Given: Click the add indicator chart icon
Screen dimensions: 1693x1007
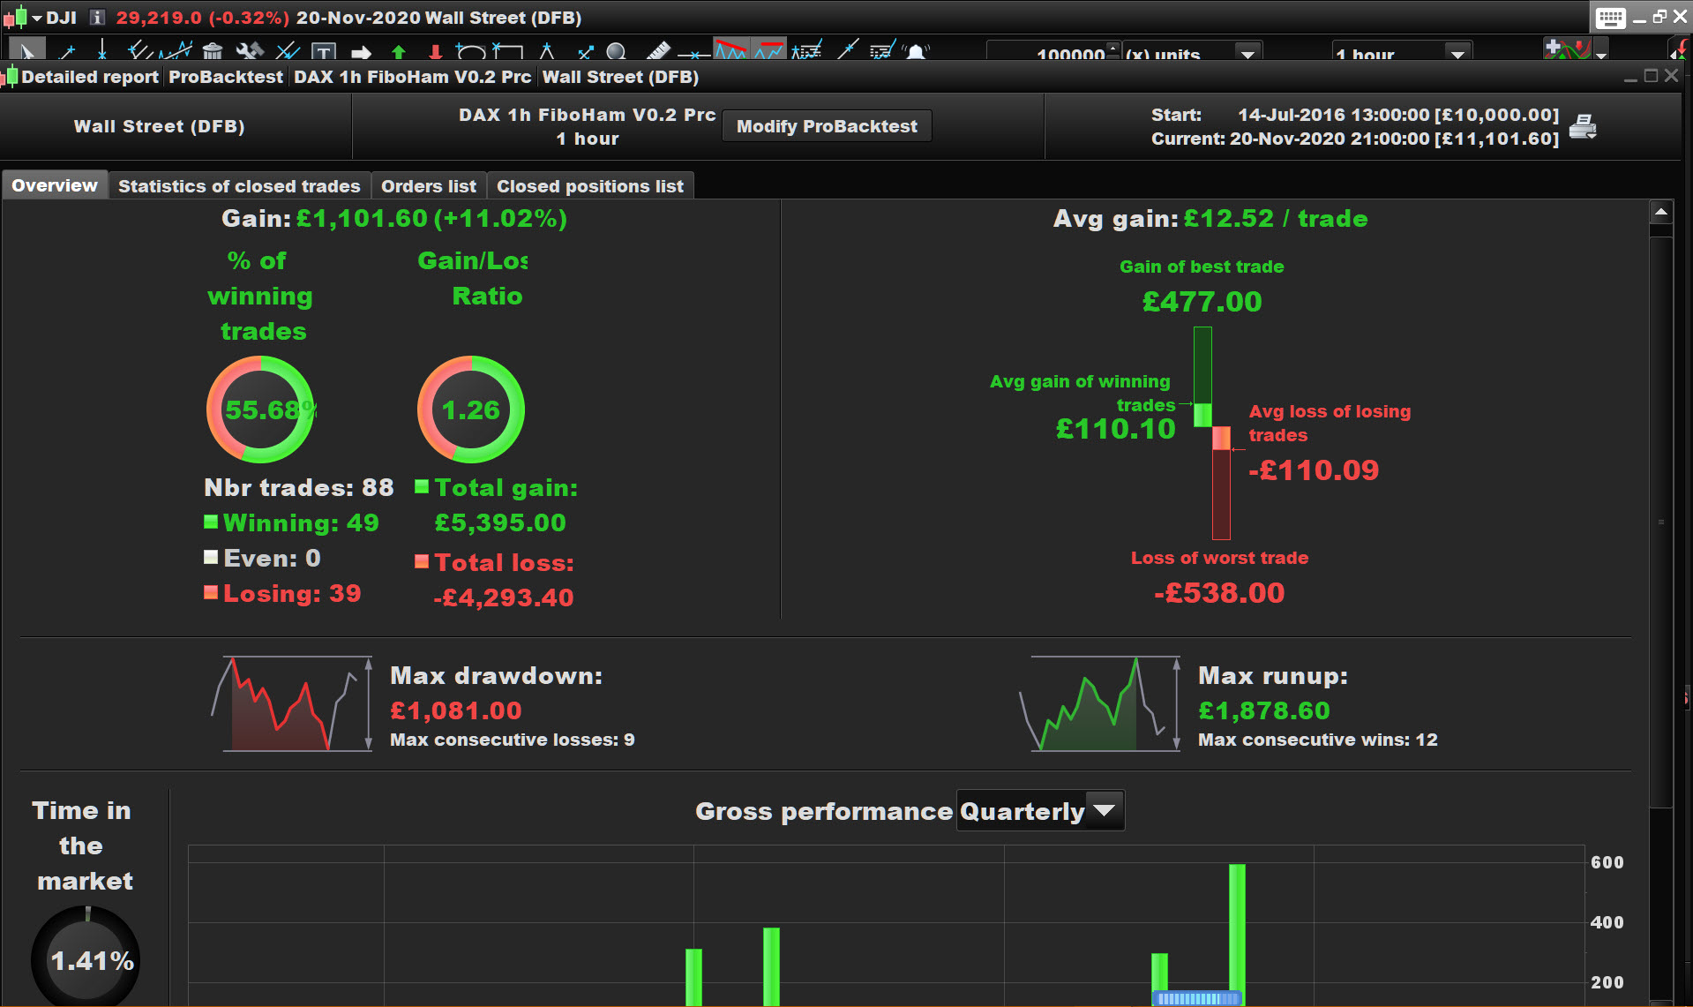Looking at the screenshot, I should pos(1567,49).
